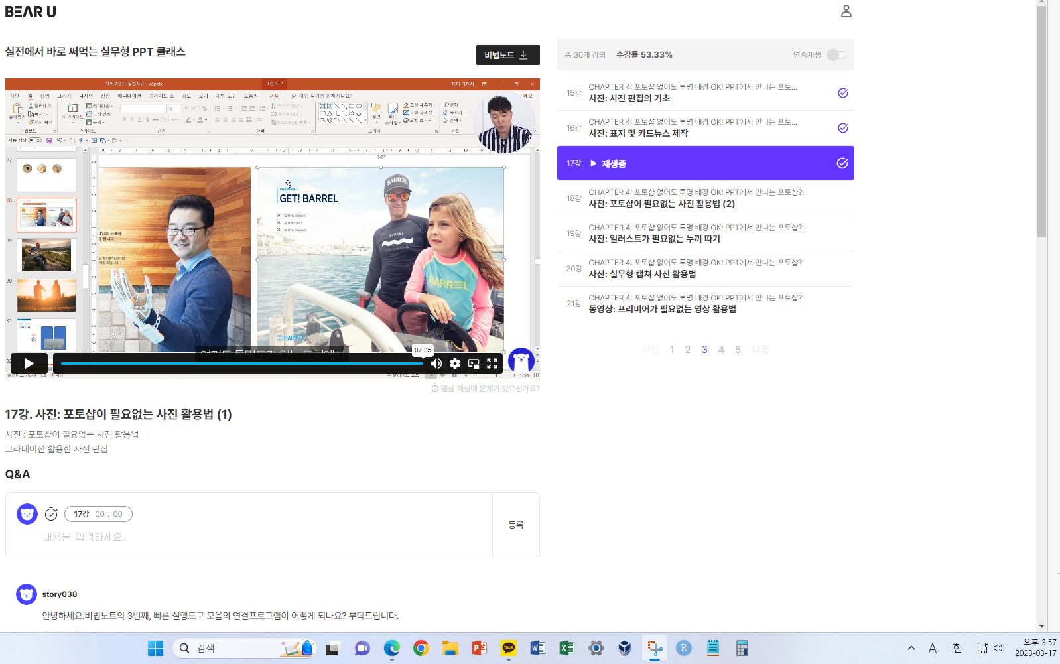Download the 비법노트 file
The image size is (1060, 664).
click(x=507, y=55)
